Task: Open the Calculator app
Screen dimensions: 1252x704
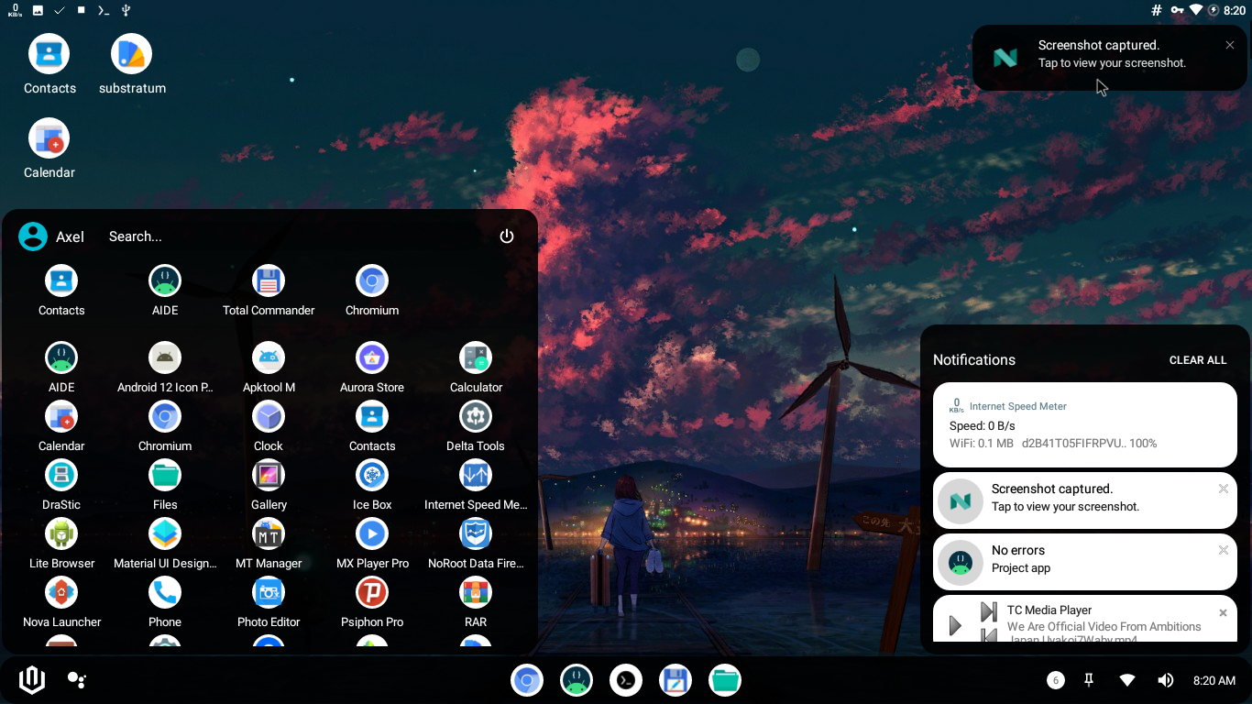Action: point(476,368)
